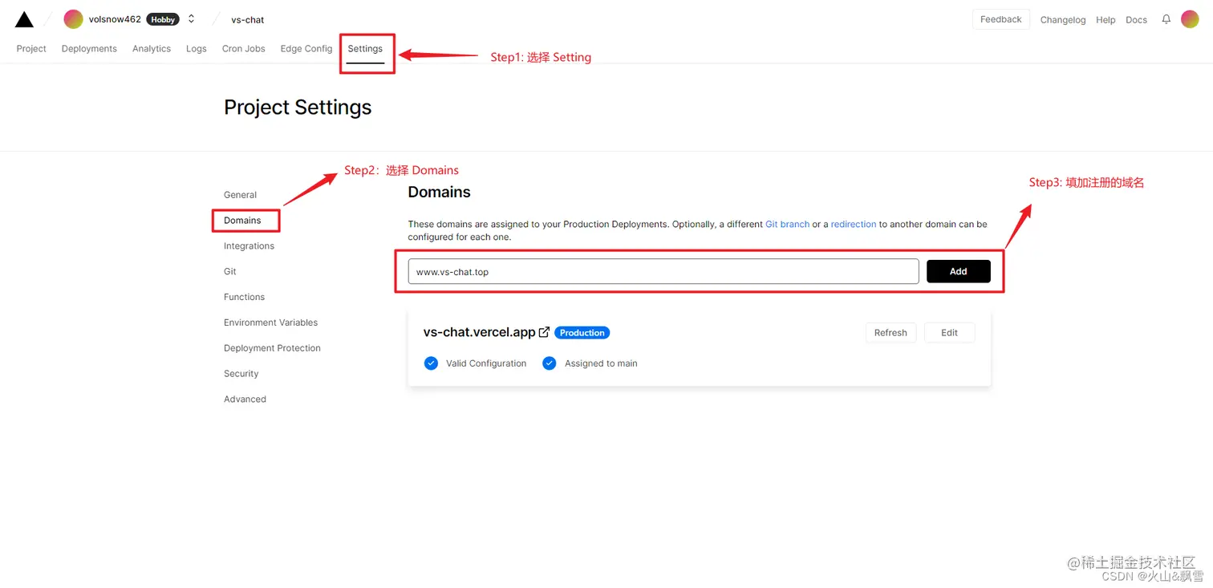Select the Settings tab
This screenshot has height=588, width=1213.
pos(365,49)
